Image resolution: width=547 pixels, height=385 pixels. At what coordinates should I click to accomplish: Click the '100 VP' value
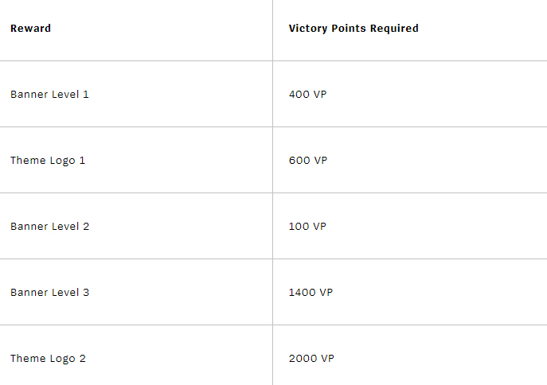(307, 227)
